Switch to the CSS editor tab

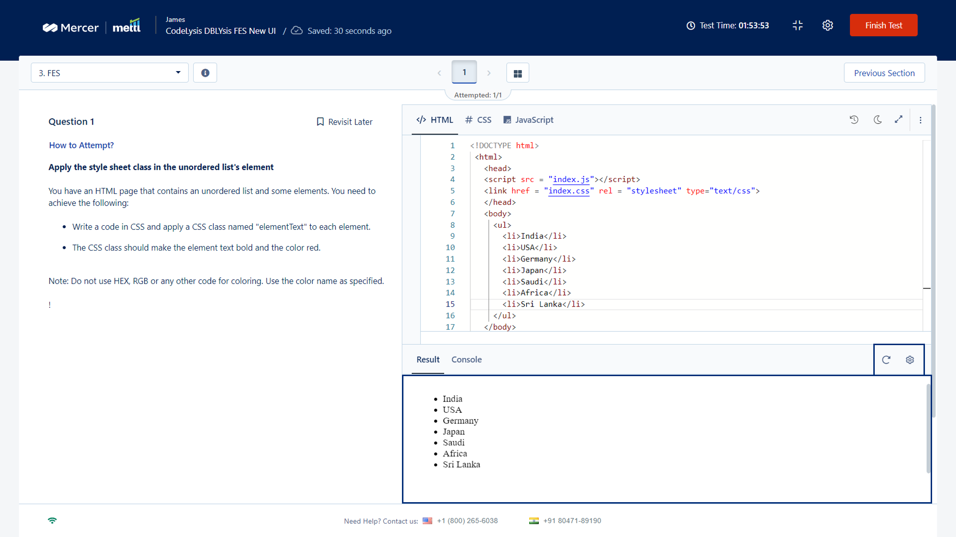(x=478, y=120)
